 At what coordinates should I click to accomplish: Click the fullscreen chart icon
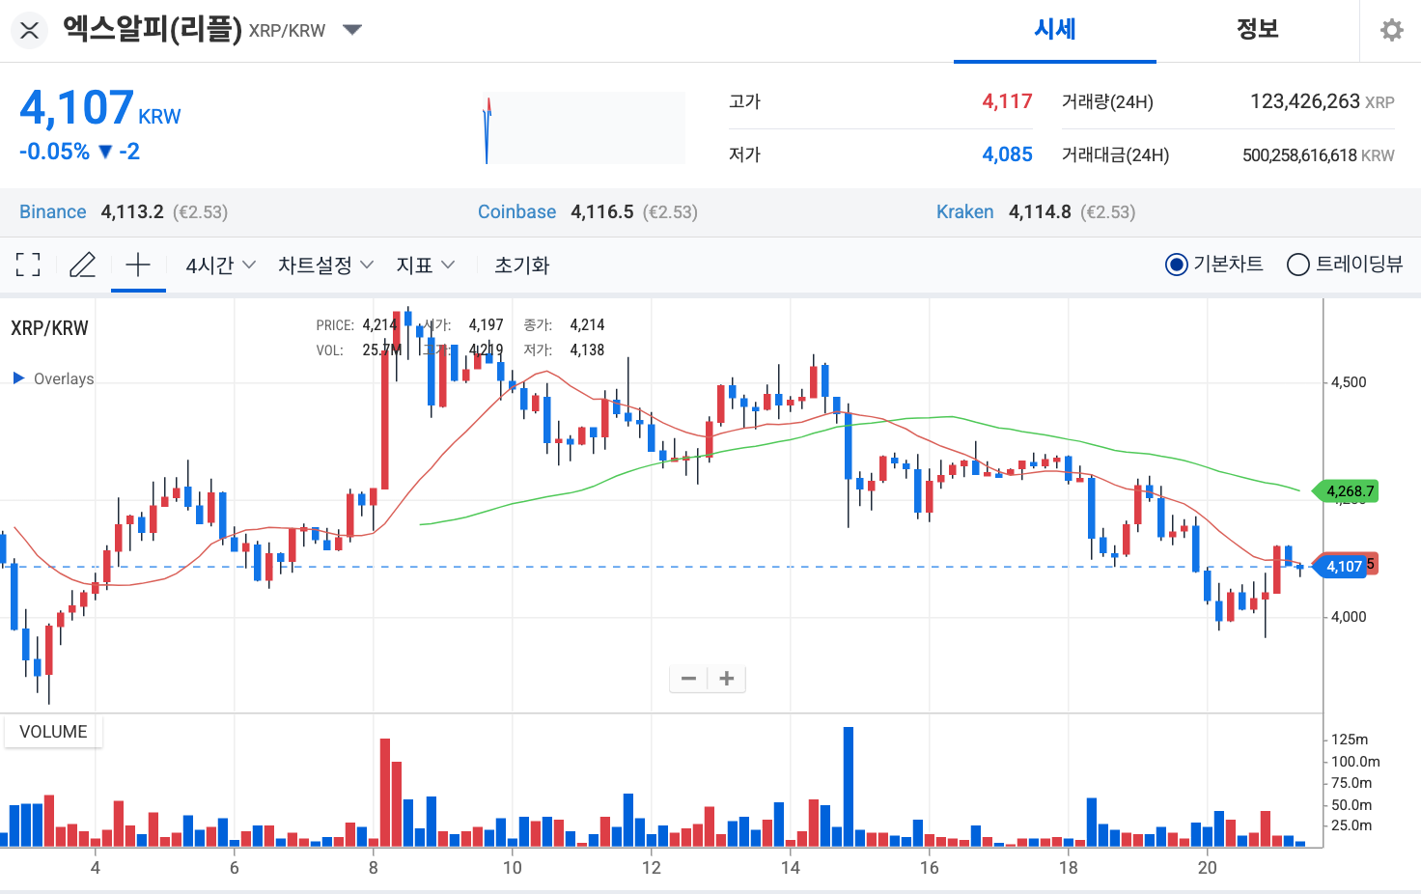28,264
